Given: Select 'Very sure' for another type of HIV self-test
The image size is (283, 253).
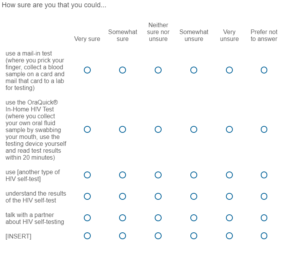Looking at the screenshot, I should pyautogui.click(x=87, y=175).
